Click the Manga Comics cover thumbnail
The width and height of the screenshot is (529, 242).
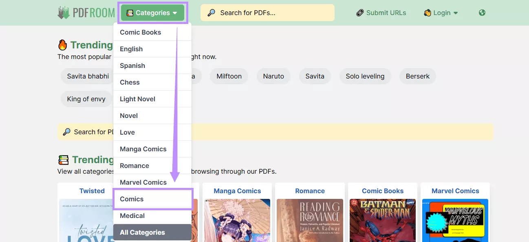pyautogui.click(x=237, y=220)
